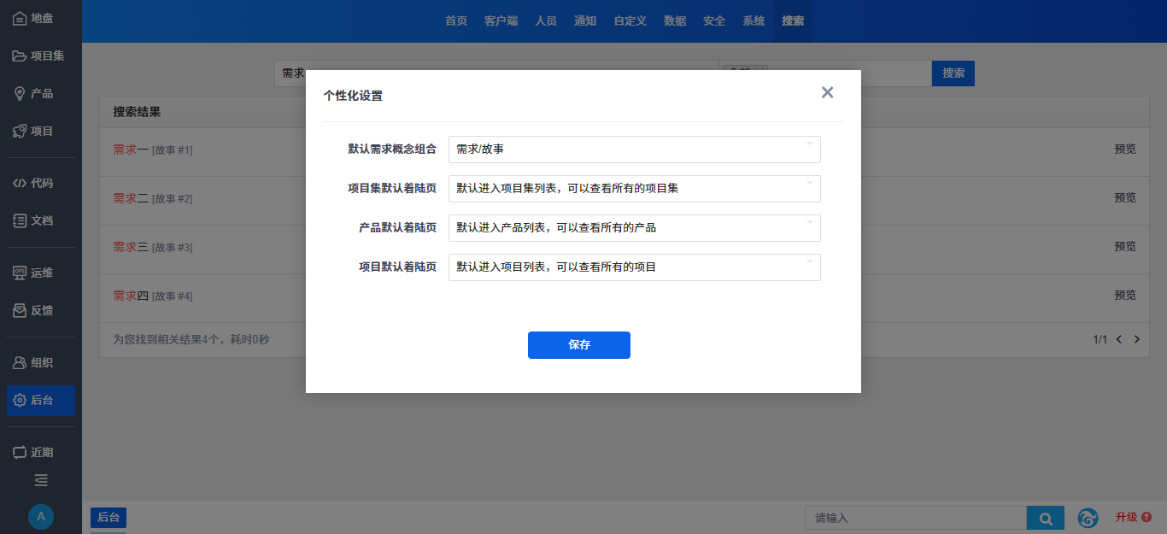Screen dimensions: 1167x534
Task: Open 组织 sidebar item
Action: (x=41, y=362)
